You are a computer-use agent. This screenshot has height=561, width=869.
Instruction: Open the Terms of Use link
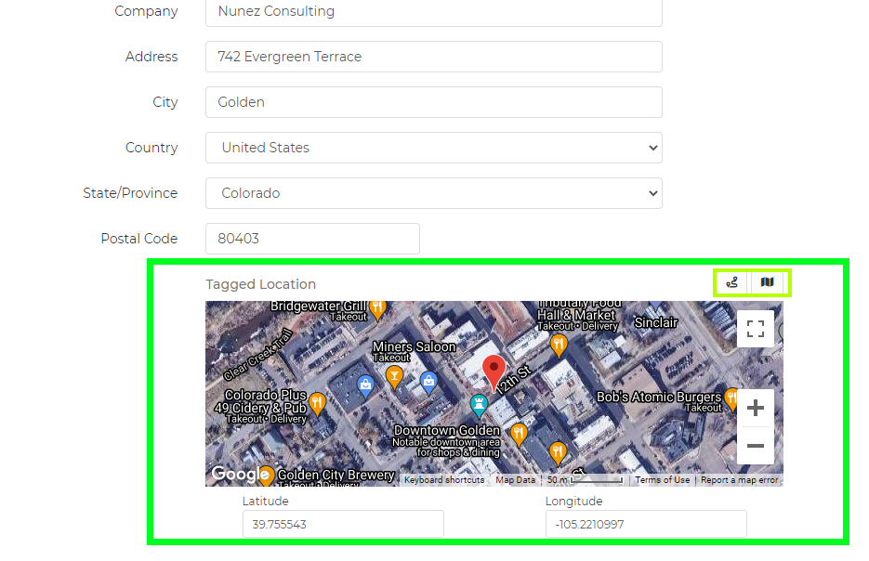pyautogui.click(x=663, y=480)
